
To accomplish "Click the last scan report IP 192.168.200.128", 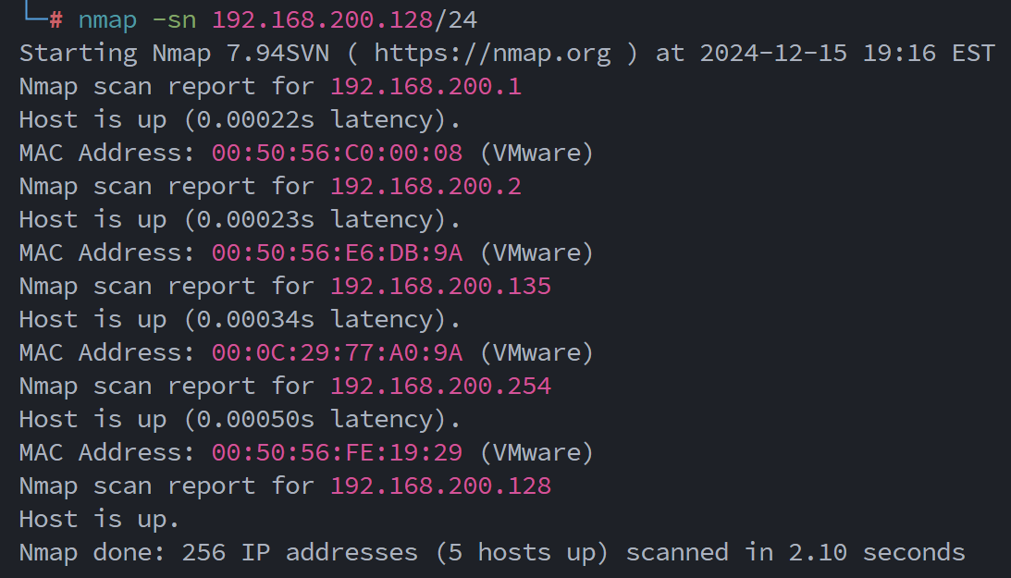I will click(440, 486).
